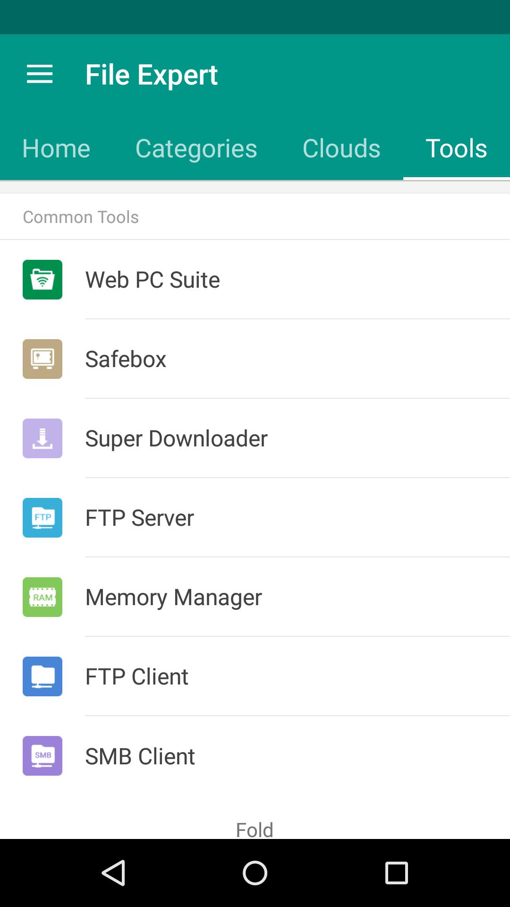Open the Clouds tab
This screenshot has height=907, width=510.
(x=341, y=148)
